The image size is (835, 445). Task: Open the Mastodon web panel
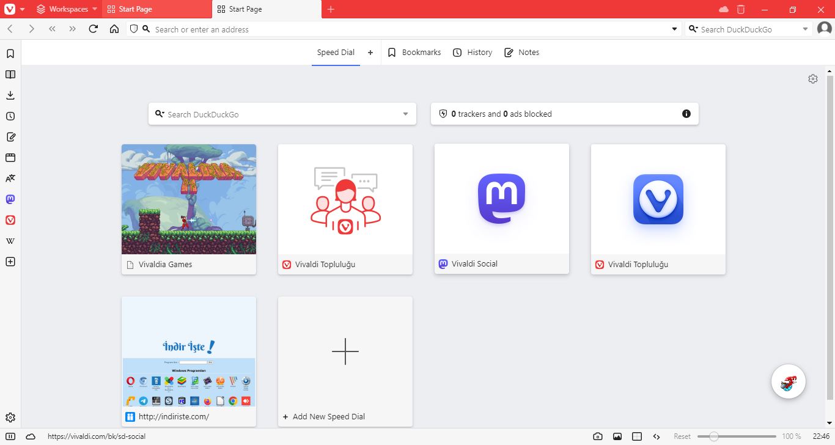pos(10,199)
